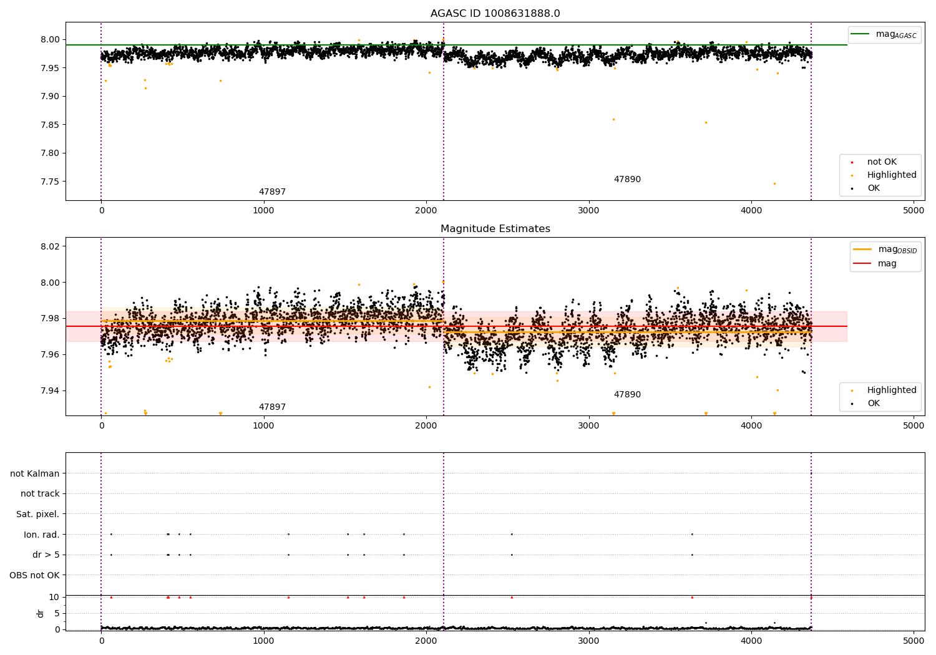Click the 'Magnitude Estimates' plot title
This screenshot has height=655, width=936.
click(x=495, y=229)
